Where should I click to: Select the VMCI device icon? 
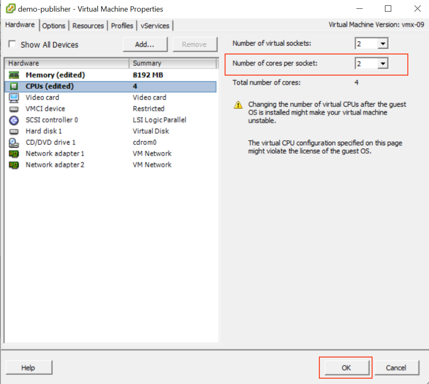(13, 108)
